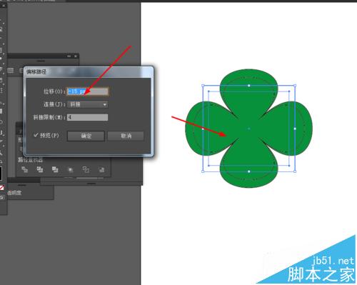Confirm with the 确定 button

click(x=86, y=136)
